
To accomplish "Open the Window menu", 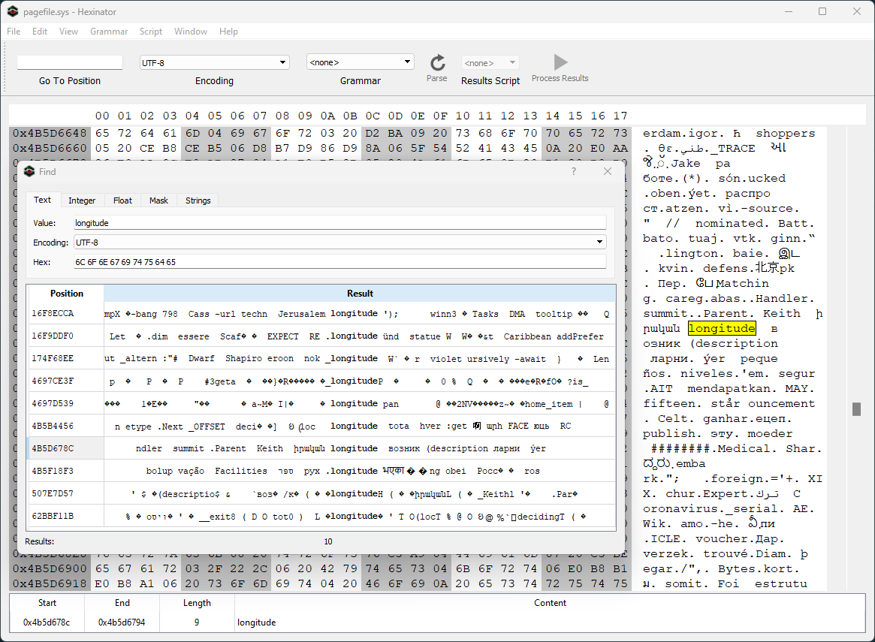I will coord(190,32).
